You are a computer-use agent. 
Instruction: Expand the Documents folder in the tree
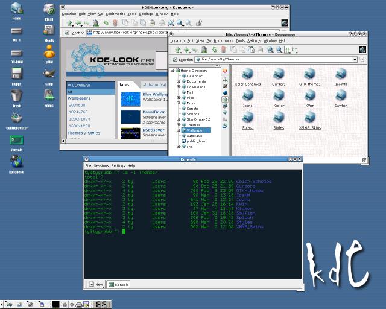click(179, 81)
